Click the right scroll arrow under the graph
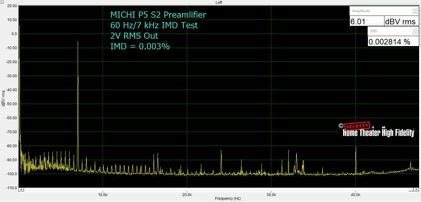 [416, 189]
